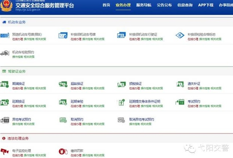
Task: Click the 超龄换证 icon
Action: [63, 84]
